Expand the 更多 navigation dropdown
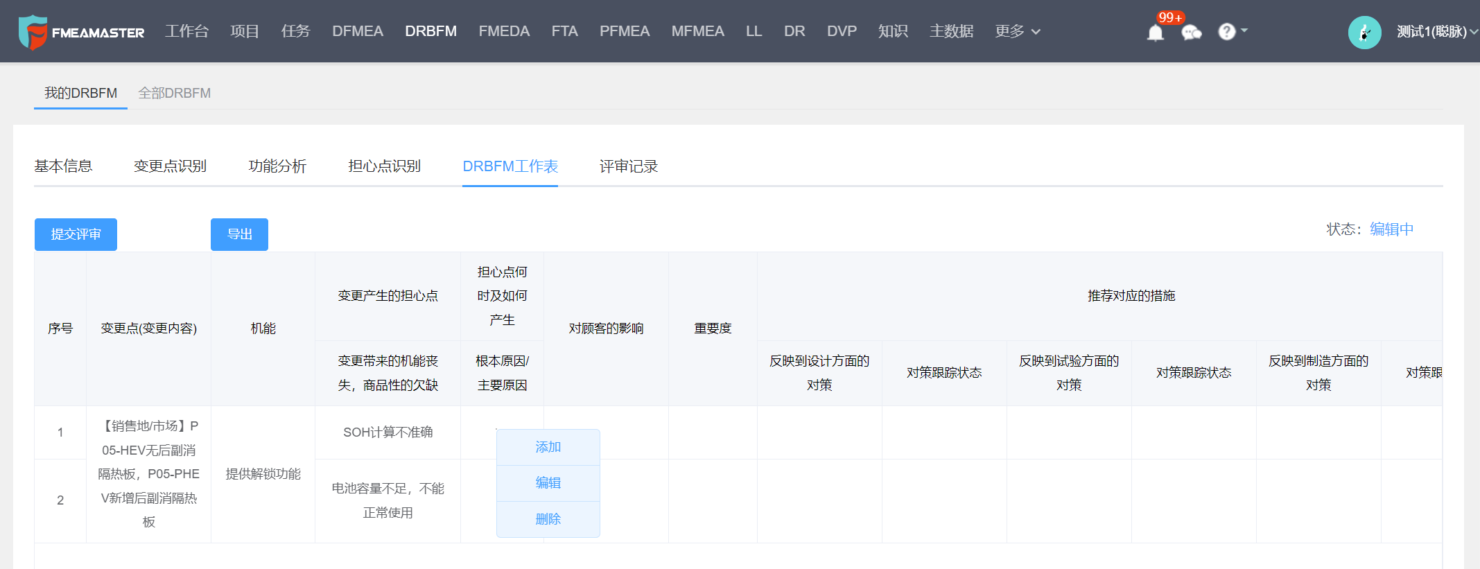 1018,31
